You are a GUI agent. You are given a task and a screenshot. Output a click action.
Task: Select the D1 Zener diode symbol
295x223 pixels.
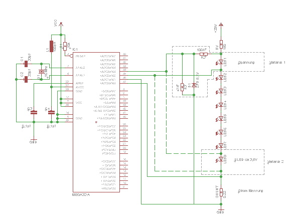(x=194, y=85)
